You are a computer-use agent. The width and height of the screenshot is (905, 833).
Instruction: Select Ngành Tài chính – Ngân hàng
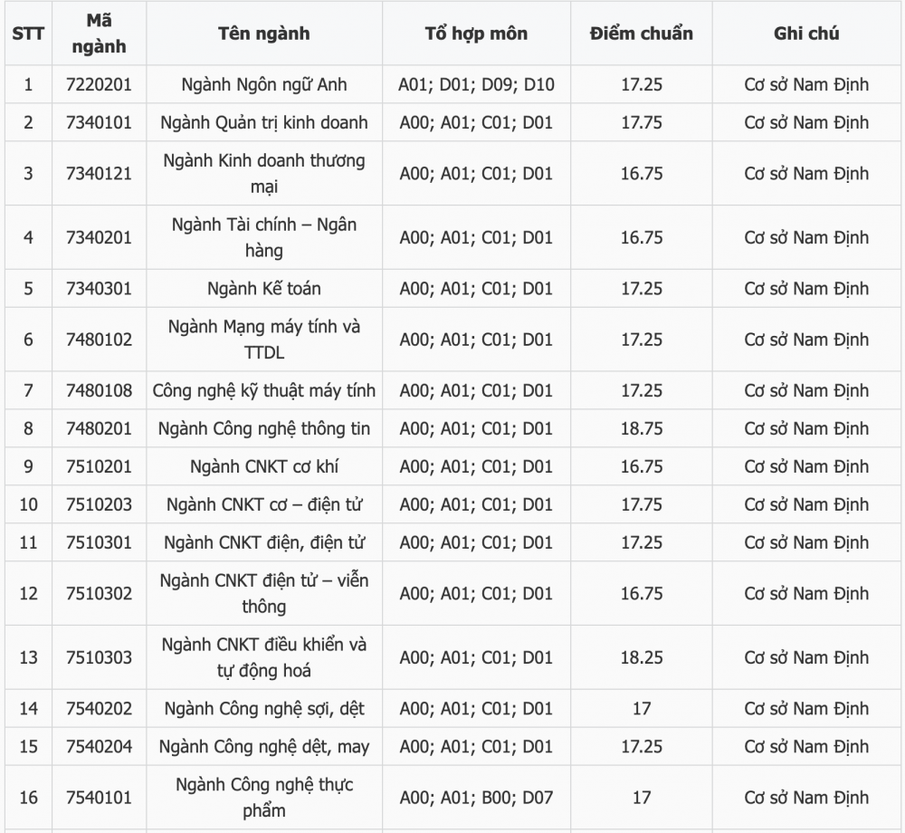click(263, 237)
